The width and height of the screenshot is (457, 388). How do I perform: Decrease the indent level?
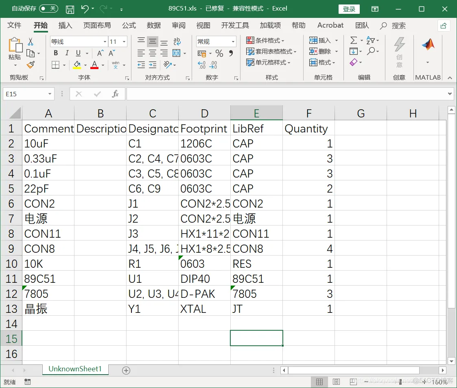tap(141, 65)
